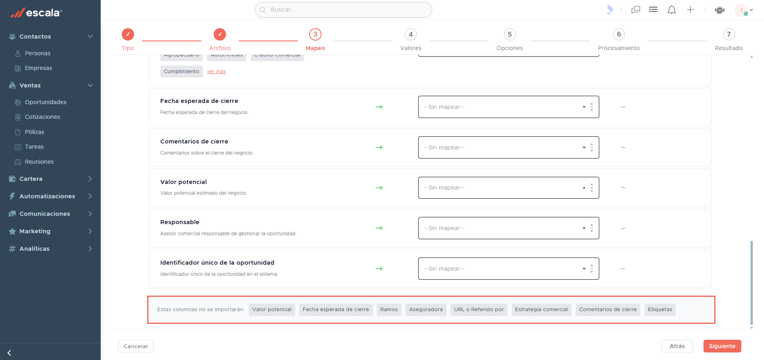Click the Comunicaciones chat bubble icon
The width and height of the screenshot is (764, 360).
click(12, 214)
